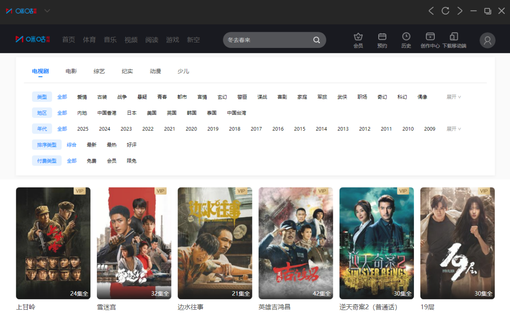Switch to the 电影 tab

[71, 71]
